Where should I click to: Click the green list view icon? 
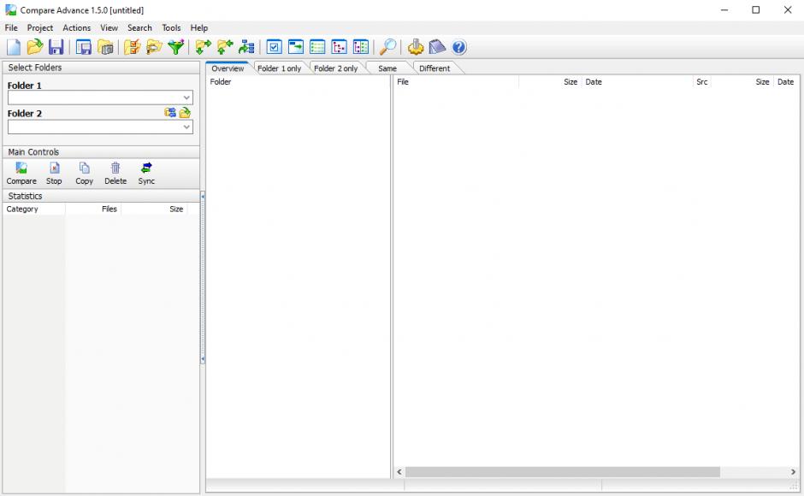coord(317,47)
